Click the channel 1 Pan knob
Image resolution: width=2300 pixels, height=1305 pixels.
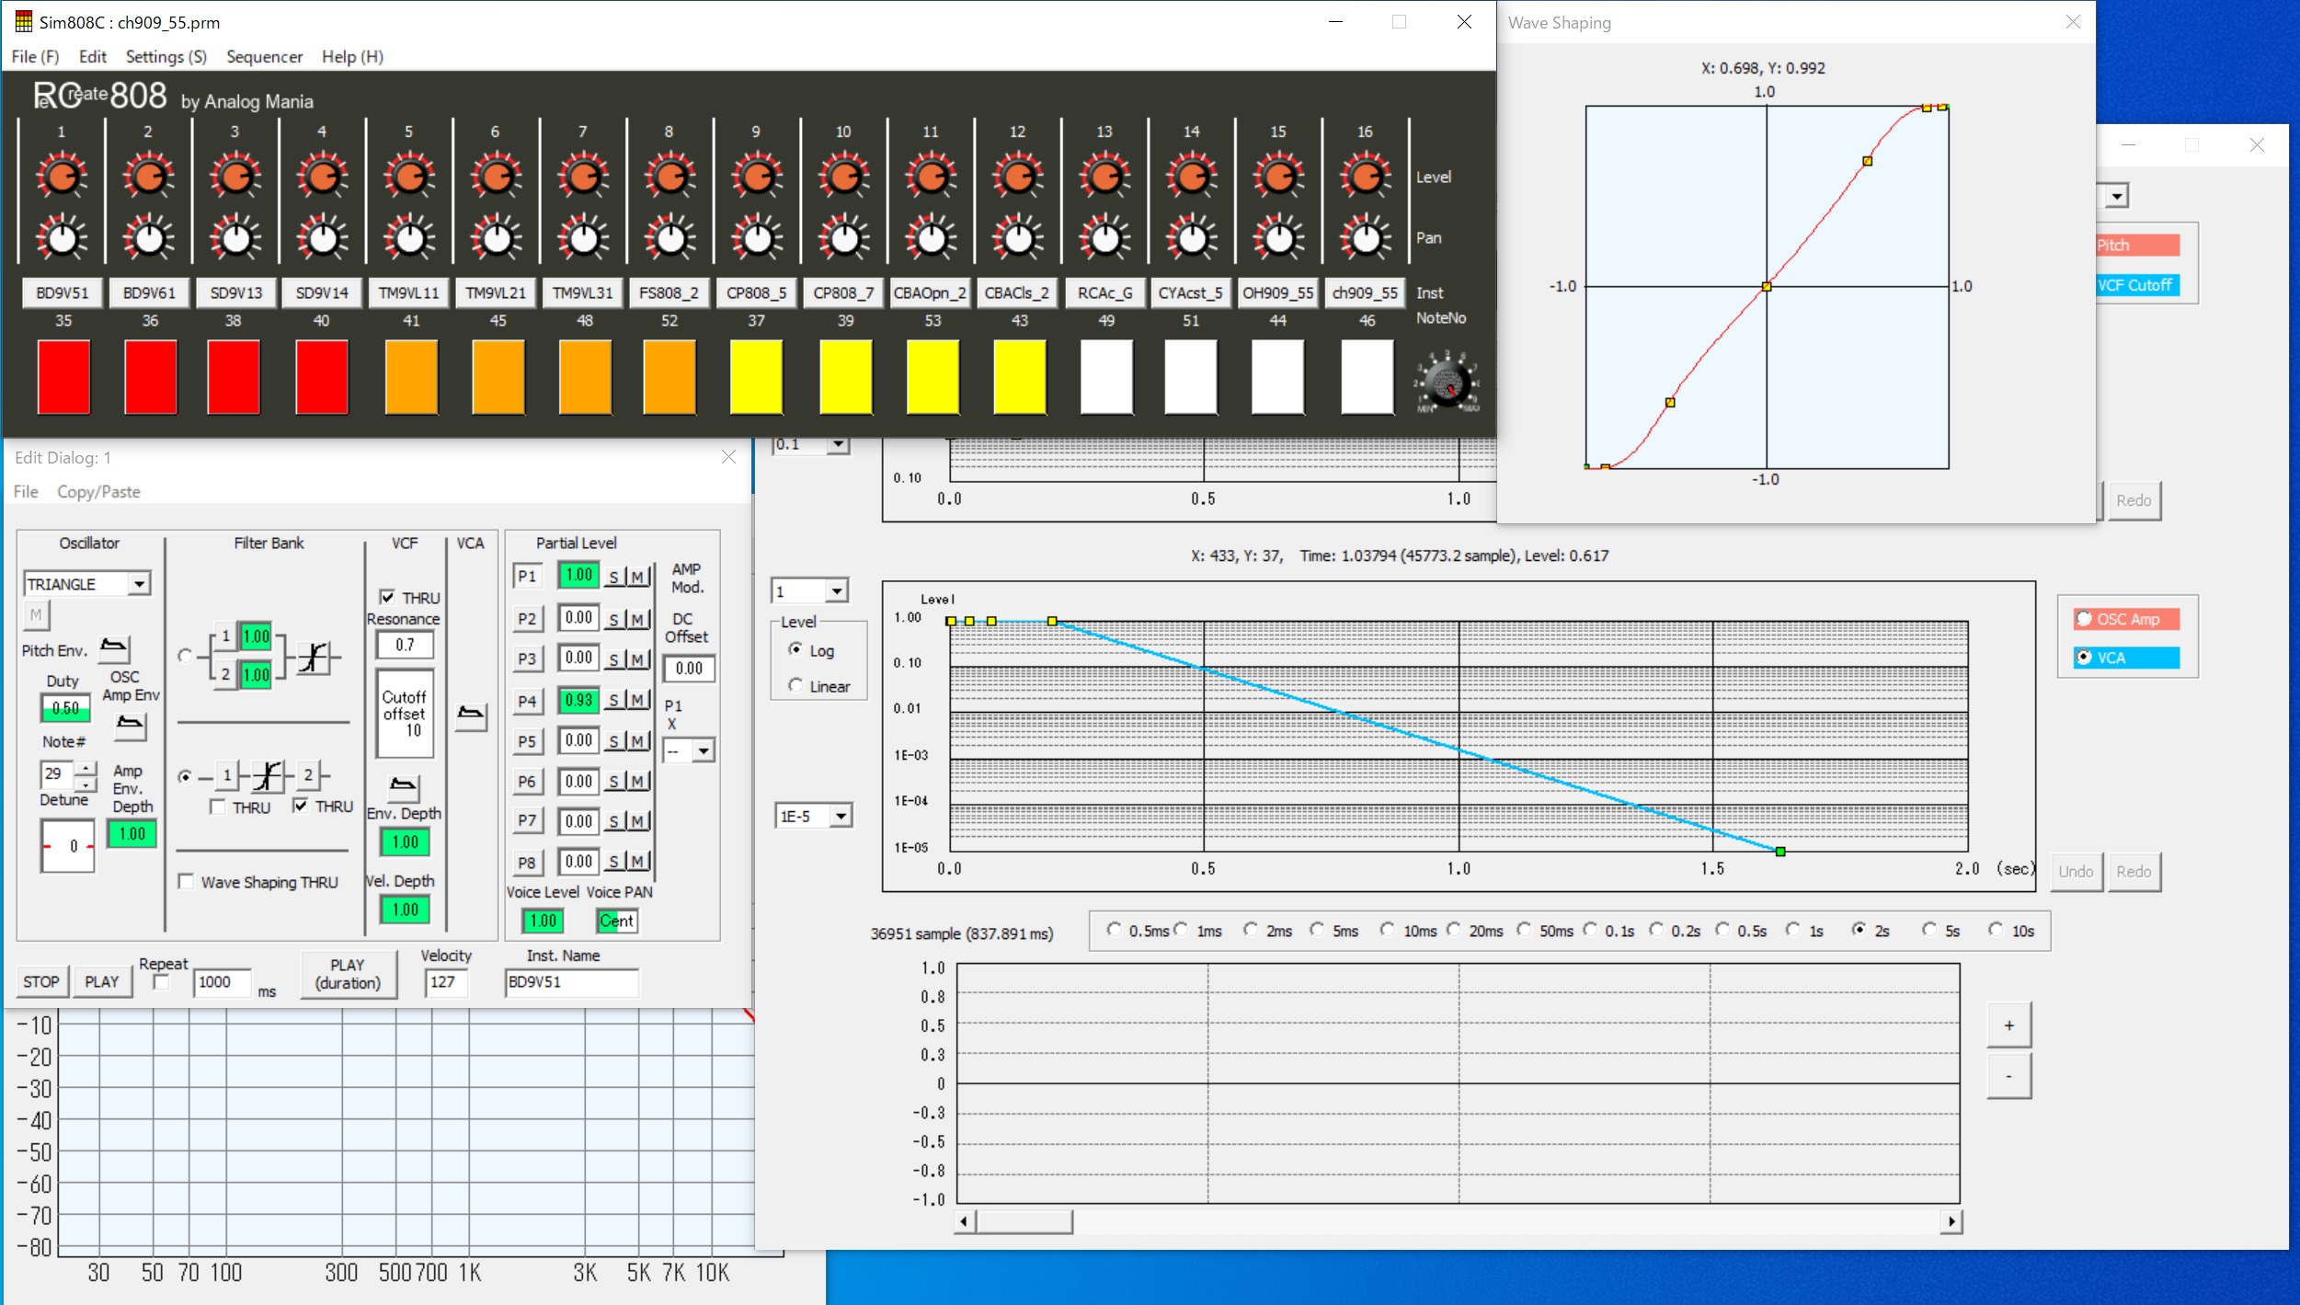(x=62, y=239)
